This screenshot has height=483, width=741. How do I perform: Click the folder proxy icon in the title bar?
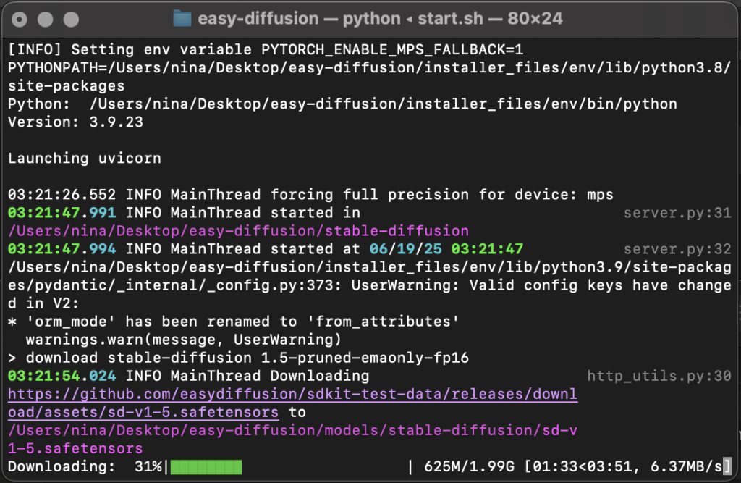pos(182,19)
